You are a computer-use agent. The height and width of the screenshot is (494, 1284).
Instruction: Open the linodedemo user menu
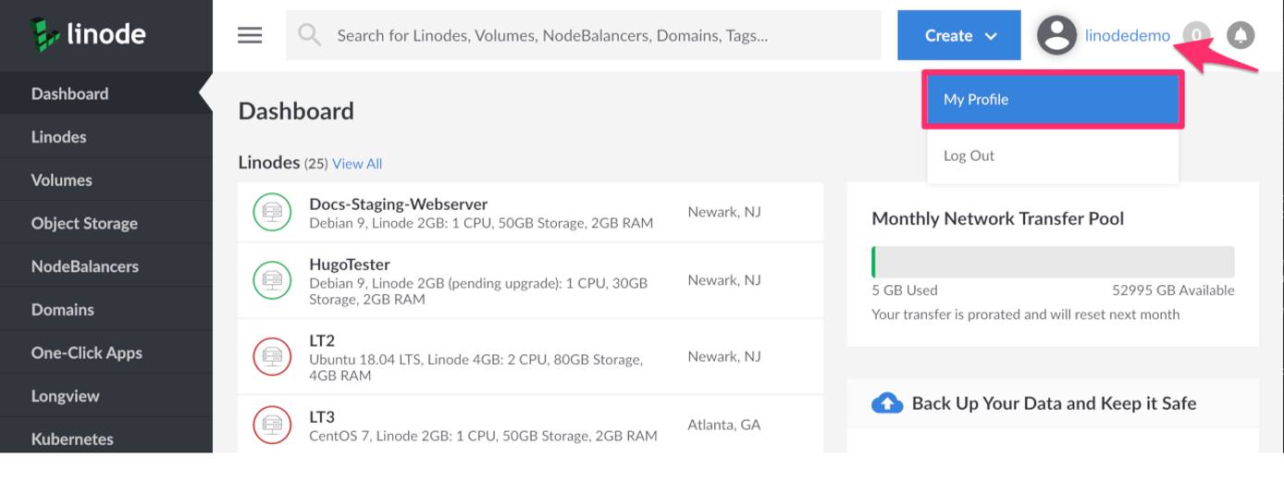[1127, 35]
